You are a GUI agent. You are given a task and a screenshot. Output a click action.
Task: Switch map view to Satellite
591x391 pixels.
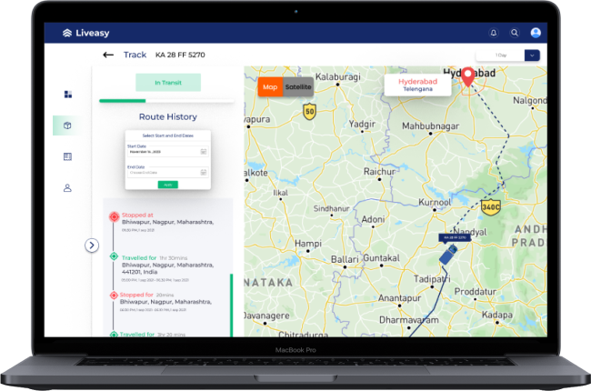click(298, 86)
